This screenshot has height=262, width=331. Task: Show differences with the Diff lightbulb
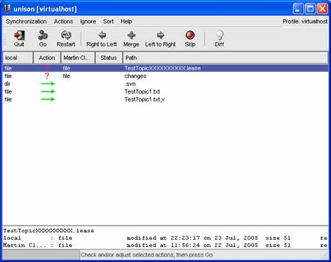(x=219, y=35)
